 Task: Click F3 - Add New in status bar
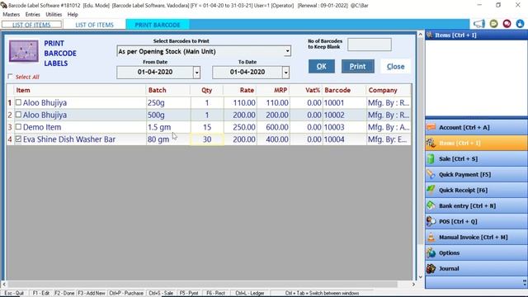tap(92, 294)
